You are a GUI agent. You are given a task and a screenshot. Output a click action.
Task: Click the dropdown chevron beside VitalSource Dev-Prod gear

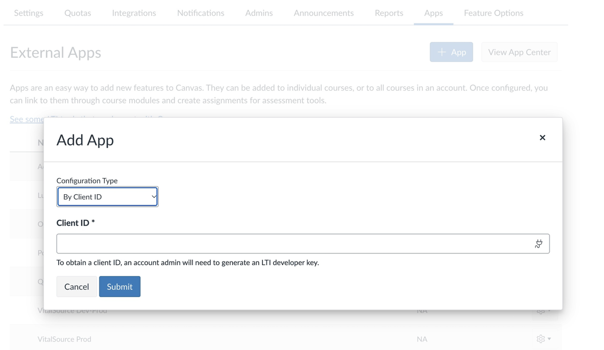click(x=548, y=311)
